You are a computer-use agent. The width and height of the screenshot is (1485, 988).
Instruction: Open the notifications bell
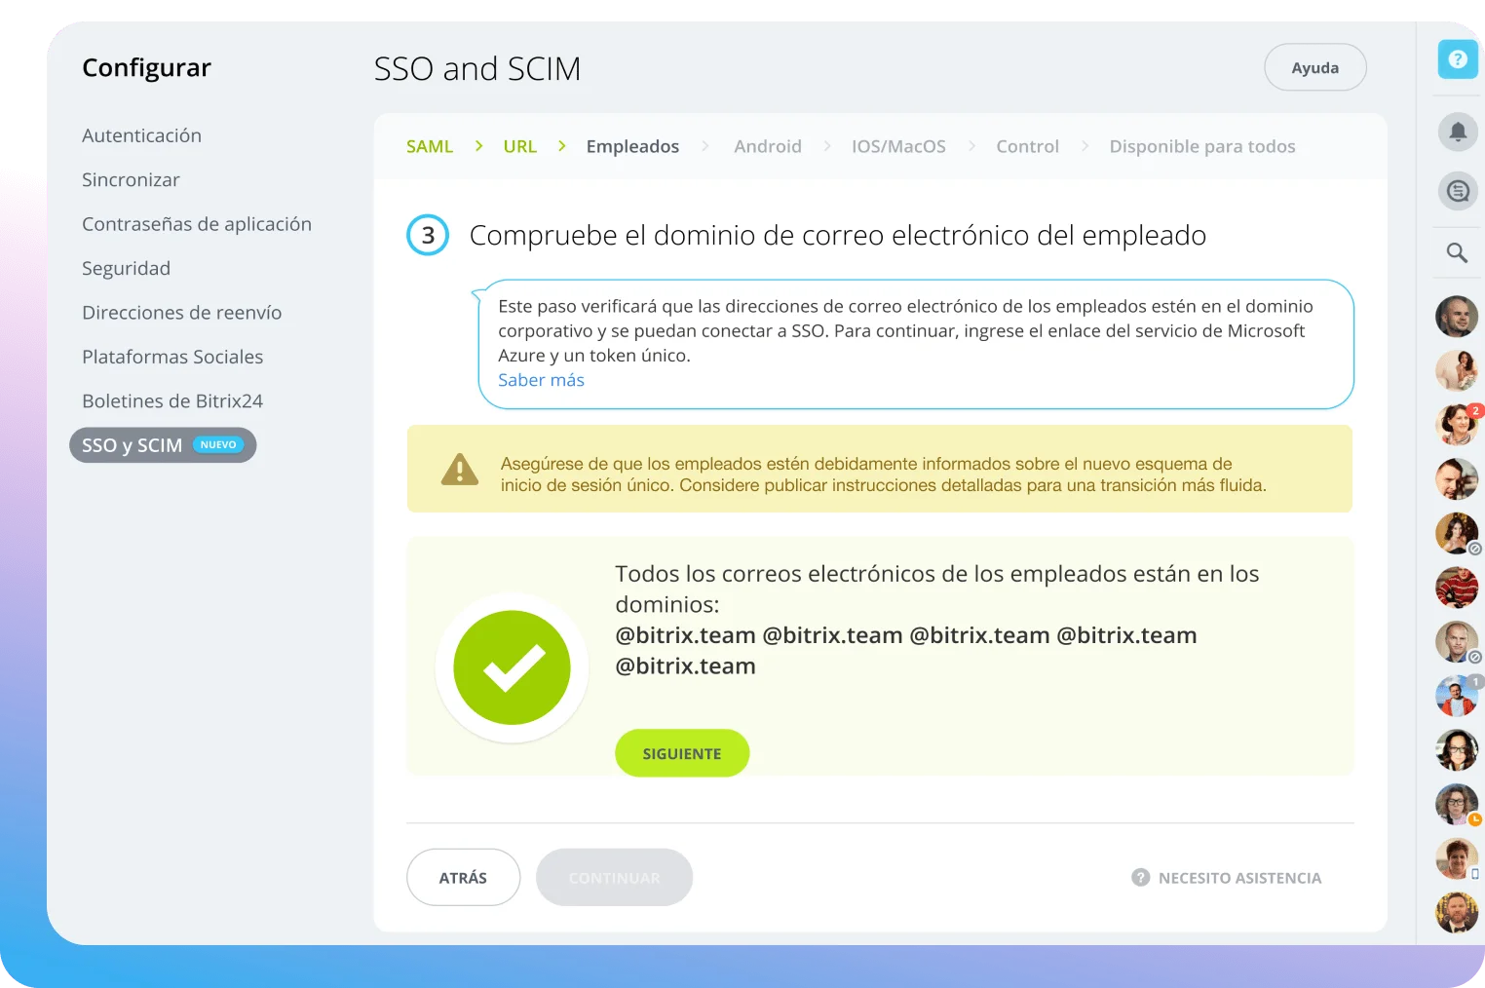1458,132
